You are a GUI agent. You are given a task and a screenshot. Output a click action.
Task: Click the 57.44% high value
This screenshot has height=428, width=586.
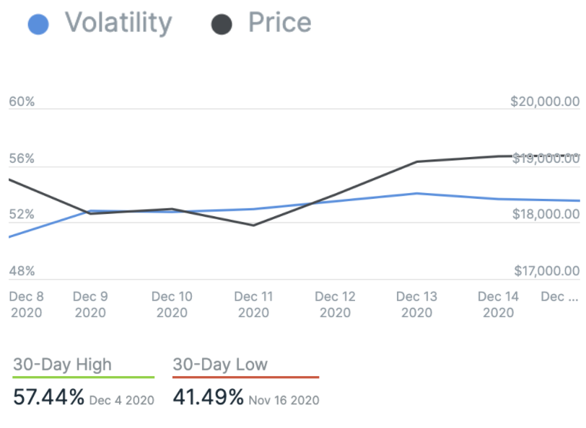pos(49,397)
